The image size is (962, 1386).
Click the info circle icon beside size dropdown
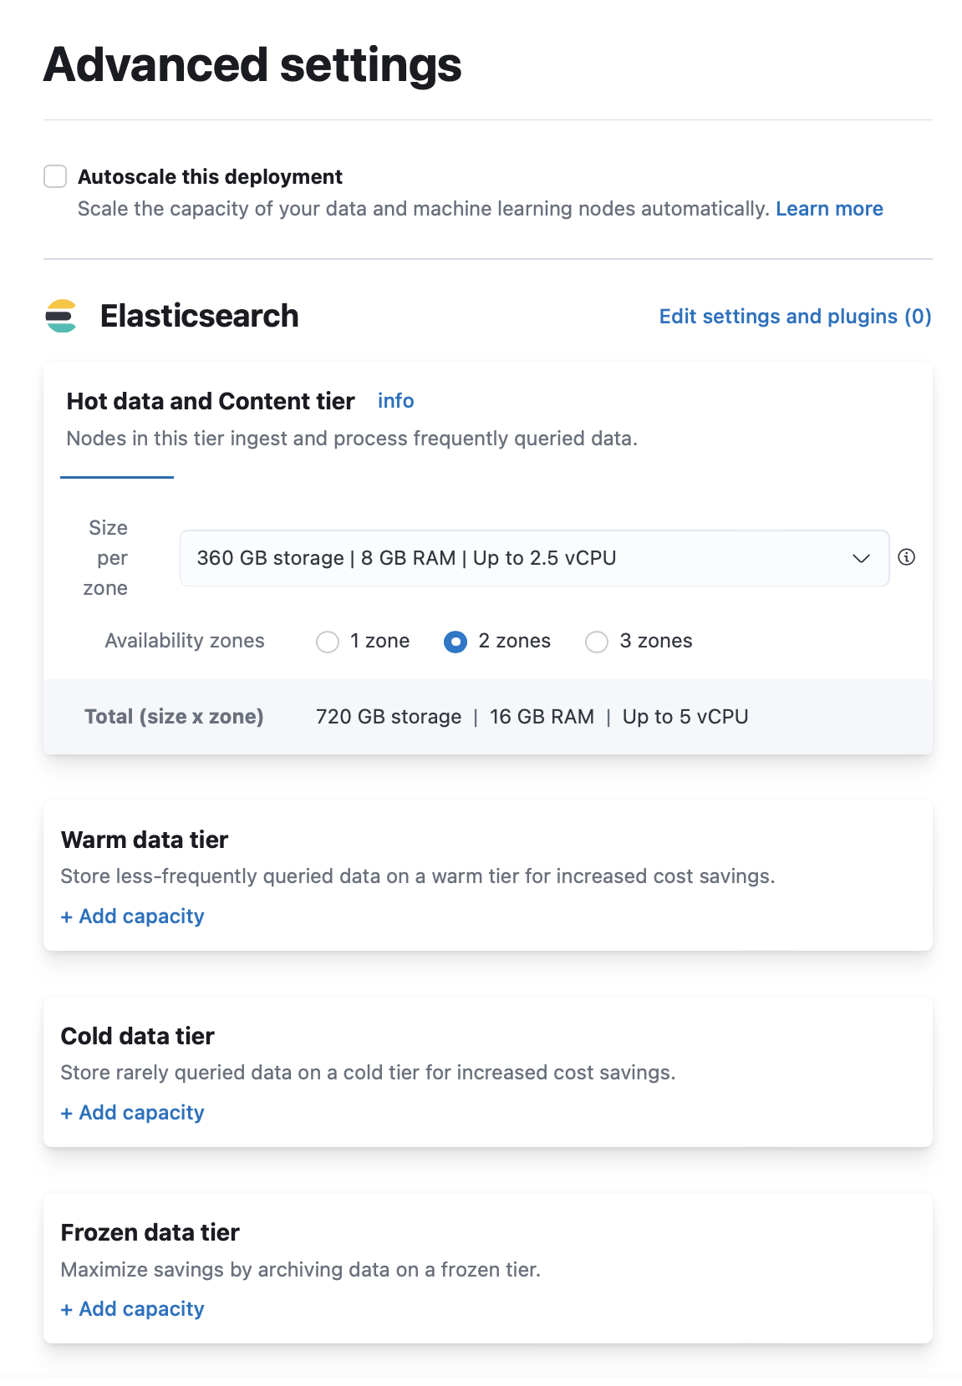(909, 557)
